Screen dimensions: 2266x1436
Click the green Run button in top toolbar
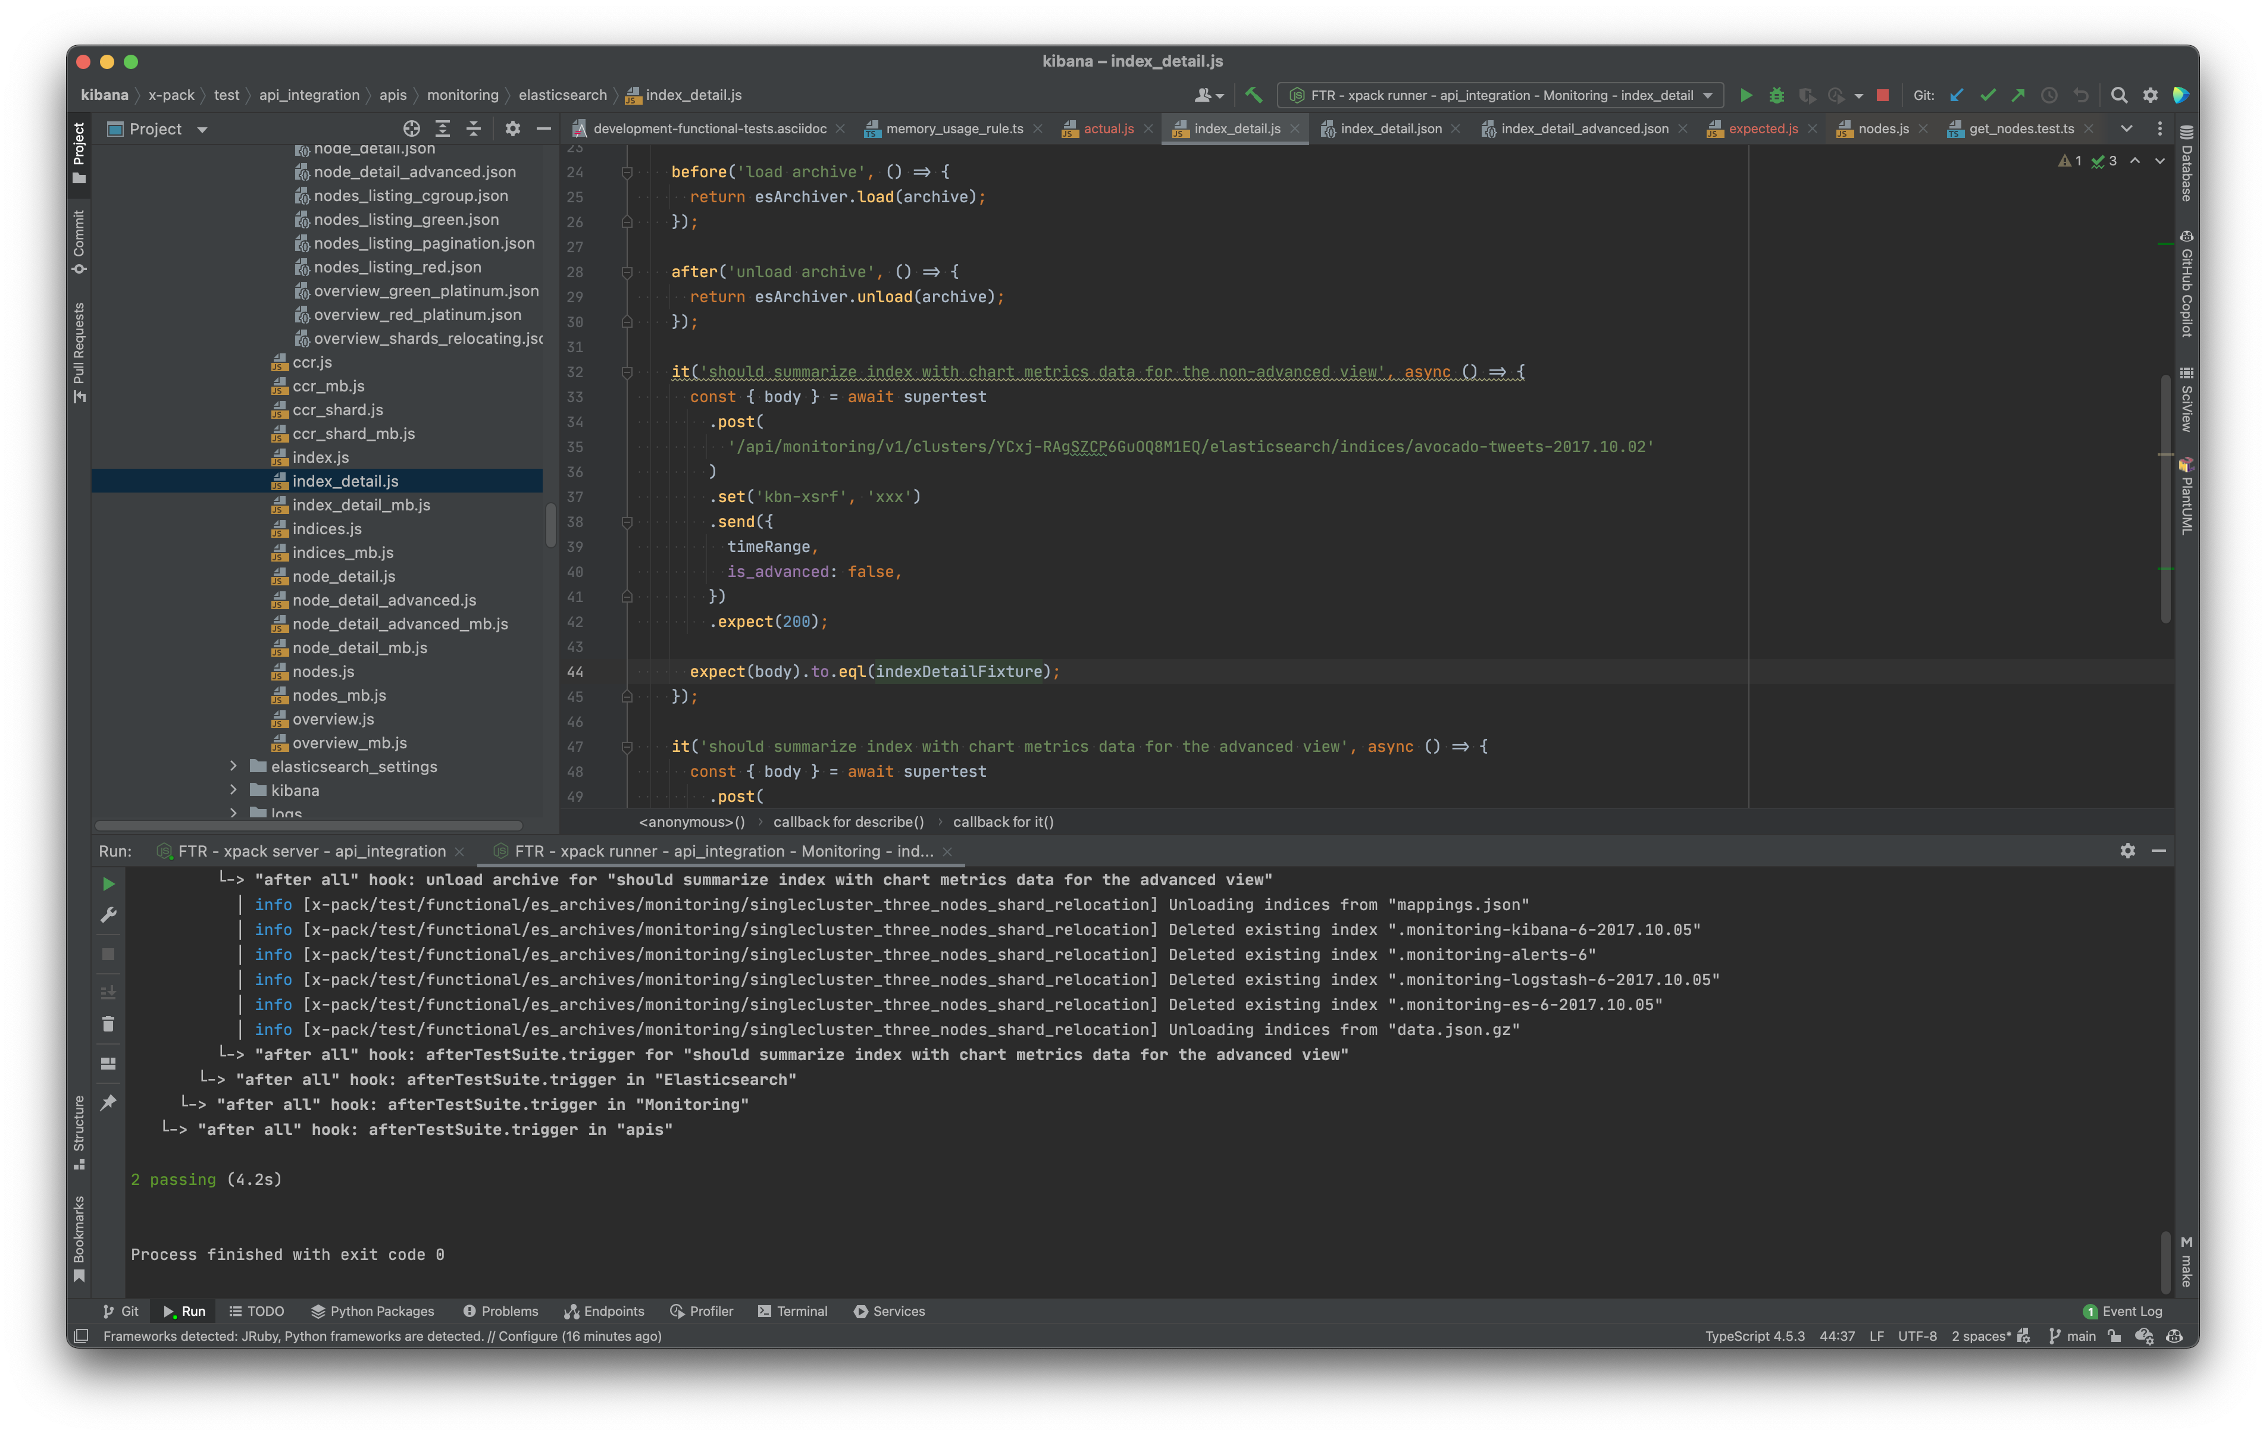point(1745,95)
